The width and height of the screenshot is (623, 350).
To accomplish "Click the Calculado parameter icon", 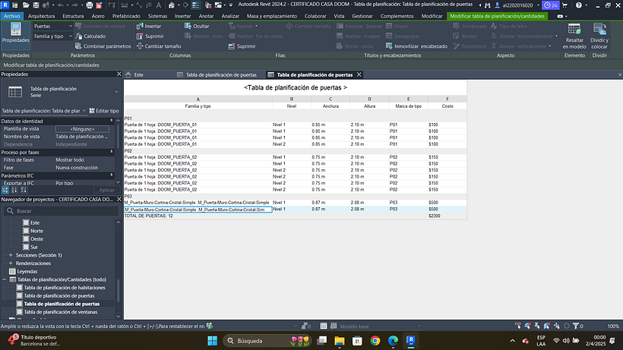I will (x=79, y=36).
